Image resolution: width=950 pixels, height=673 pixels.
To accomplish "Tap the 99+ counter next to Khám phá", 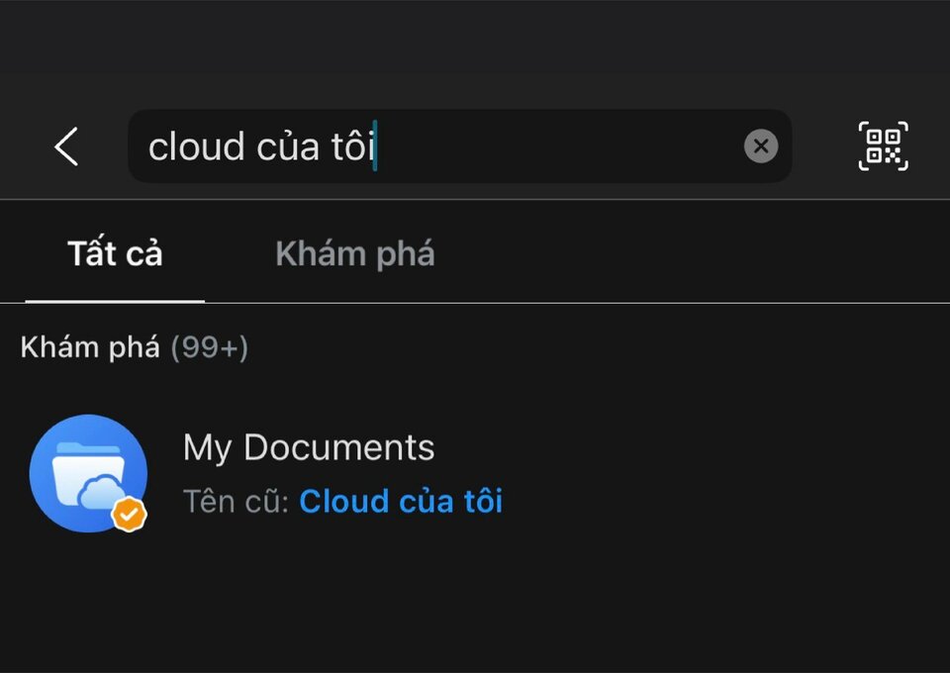I will click(211, 347).
